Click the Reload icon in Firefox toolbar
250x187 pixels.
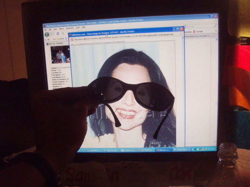tap(58, 34)
